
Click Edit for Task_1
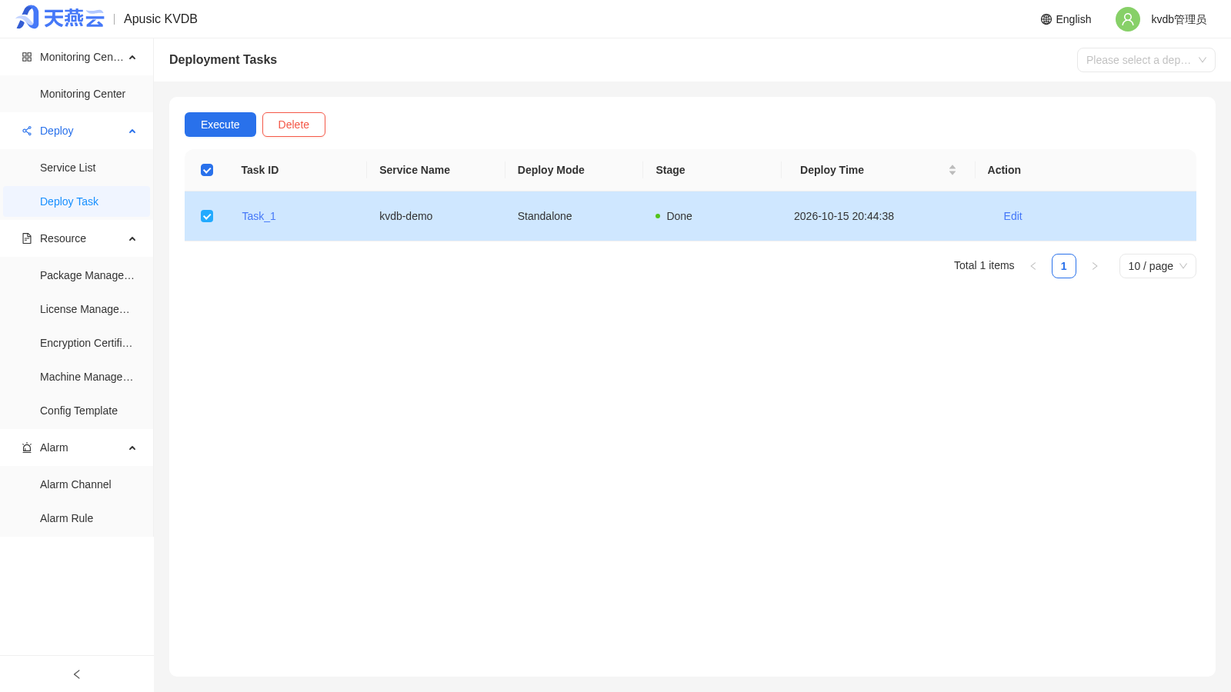1012,216
